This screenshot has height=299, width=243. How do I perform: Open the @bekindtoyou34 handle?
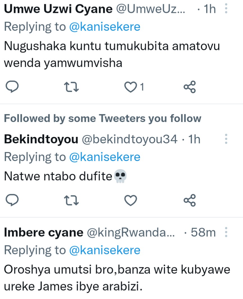pyautogui.click(x=129, y=139)
